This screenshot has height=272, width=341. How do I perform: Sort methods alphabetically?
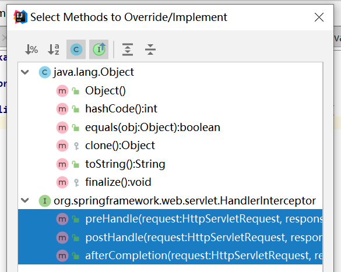pyautogui.click(x=54, y=50)
